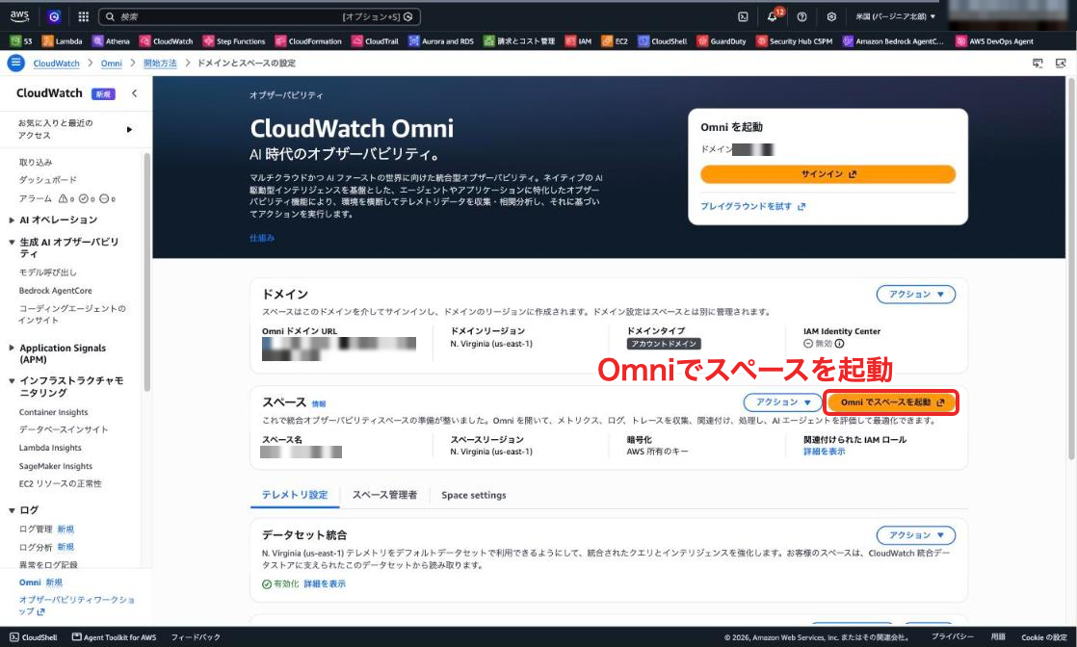Open CloudShell bookmark in favorites bar
The width and height of the screenshot is (1077, 647).
click(x=663, y=41)
